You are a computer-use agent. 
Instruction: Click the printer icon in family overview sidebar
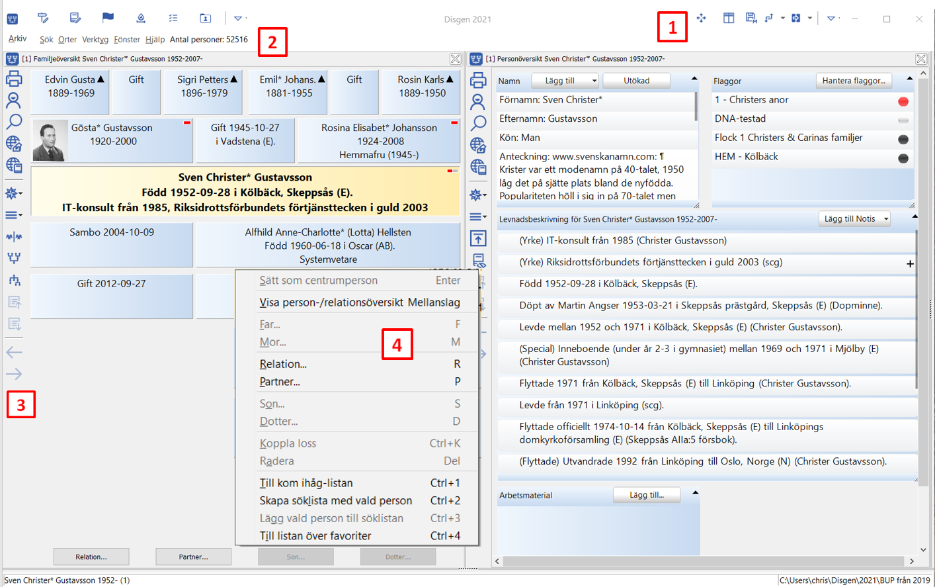coord(14,79)
